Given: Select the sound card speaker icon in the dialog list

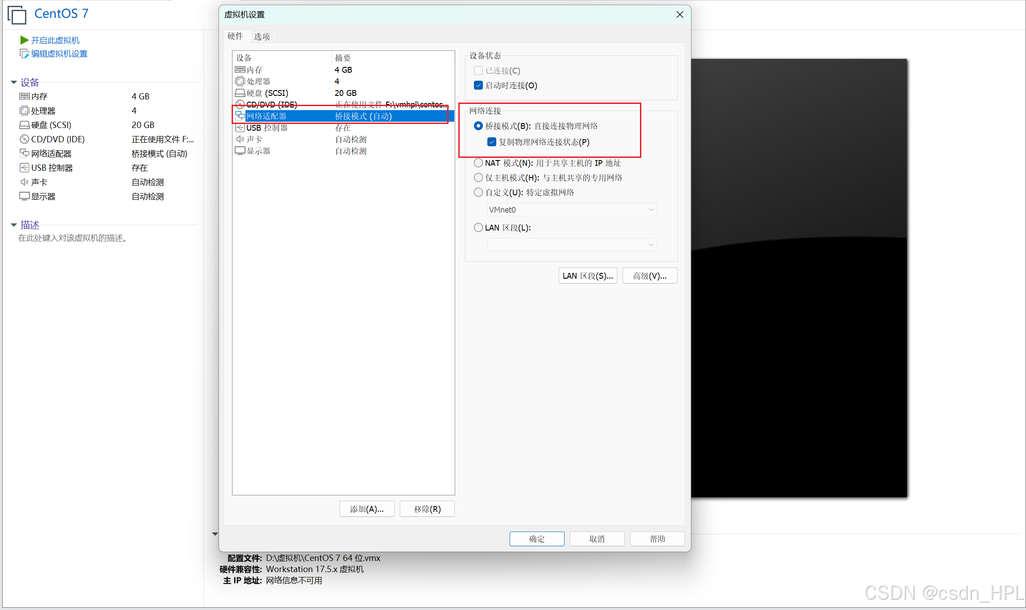Looking at the screenshot, I should click(240, 139).
